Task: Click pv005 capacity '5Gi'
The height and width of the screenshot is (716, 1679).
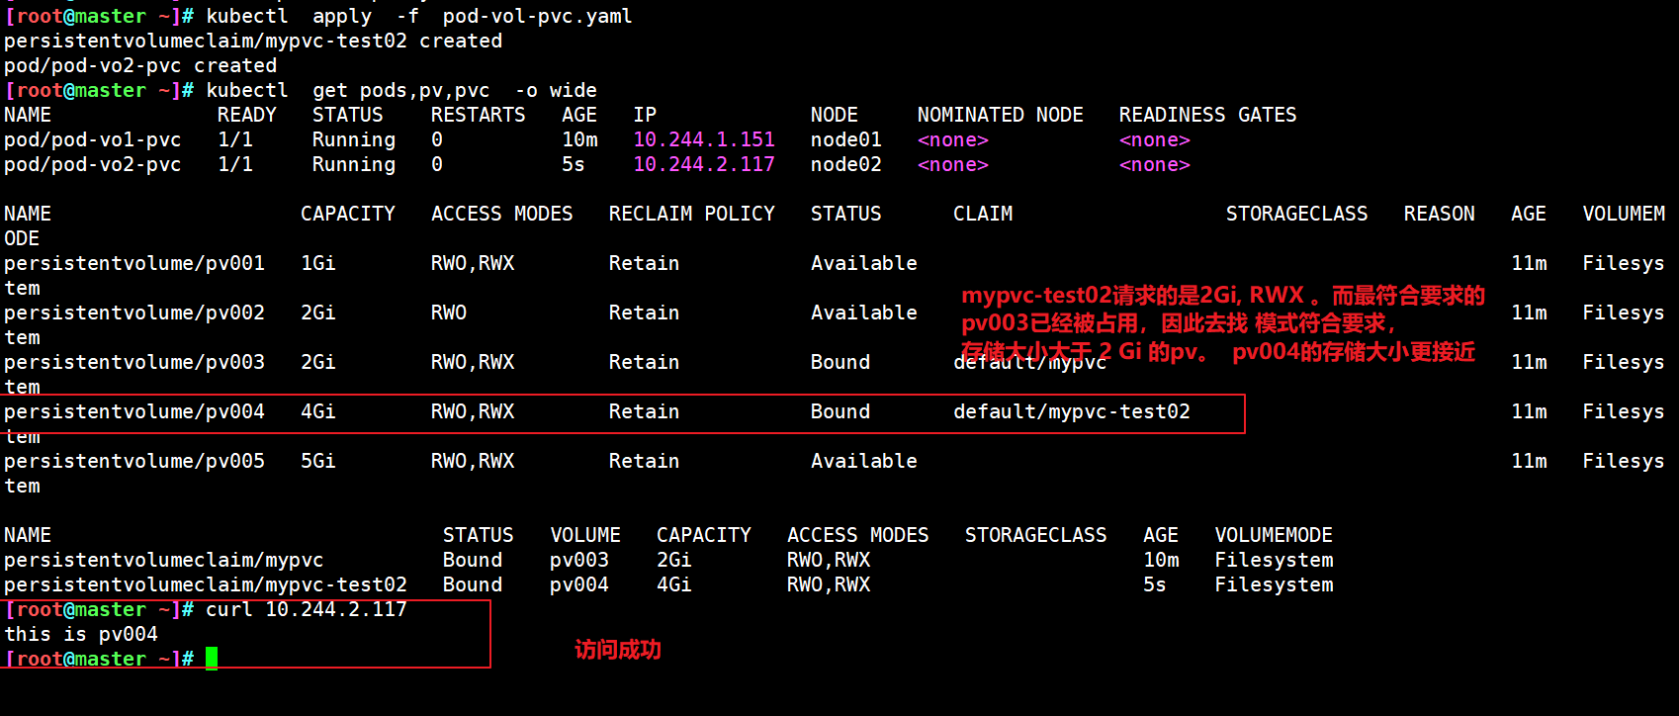Action: pos(318,461)
